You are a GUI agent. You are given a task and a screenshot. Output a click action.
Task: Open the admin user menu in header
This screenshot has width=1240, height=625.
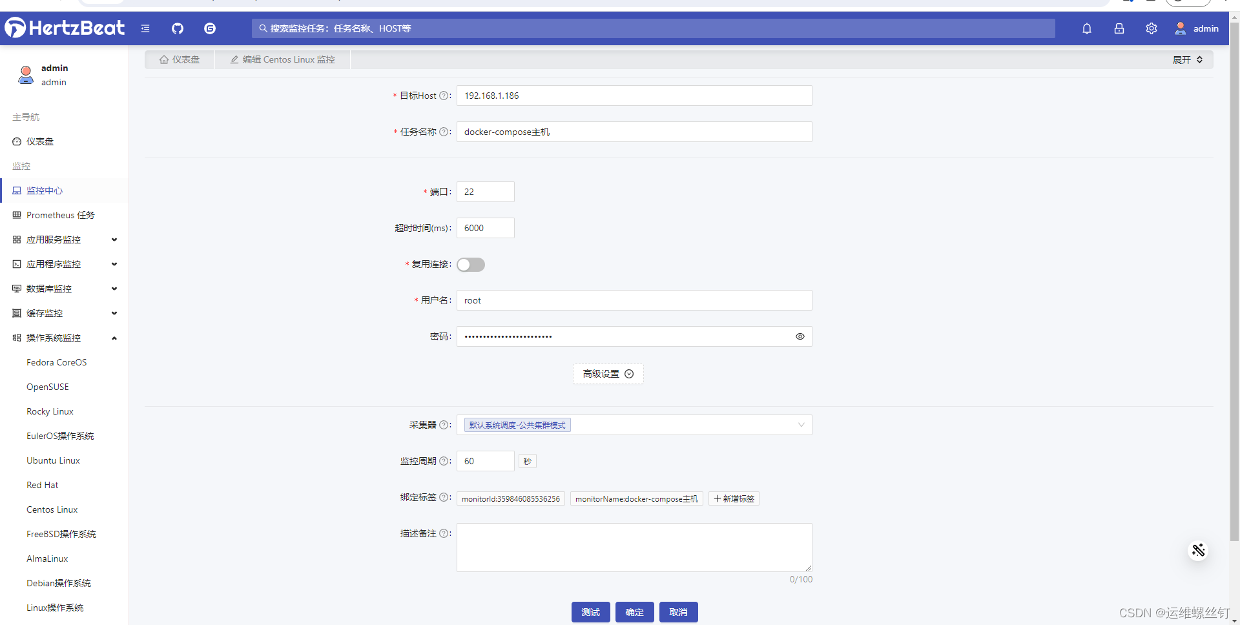(x=1197, y=28)
